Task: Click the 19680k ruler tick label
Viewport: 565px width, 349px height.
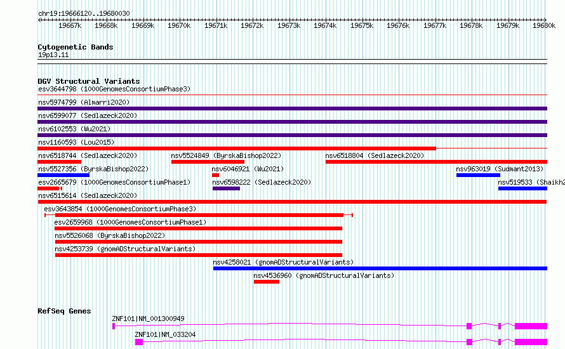Action: [544, 25]
